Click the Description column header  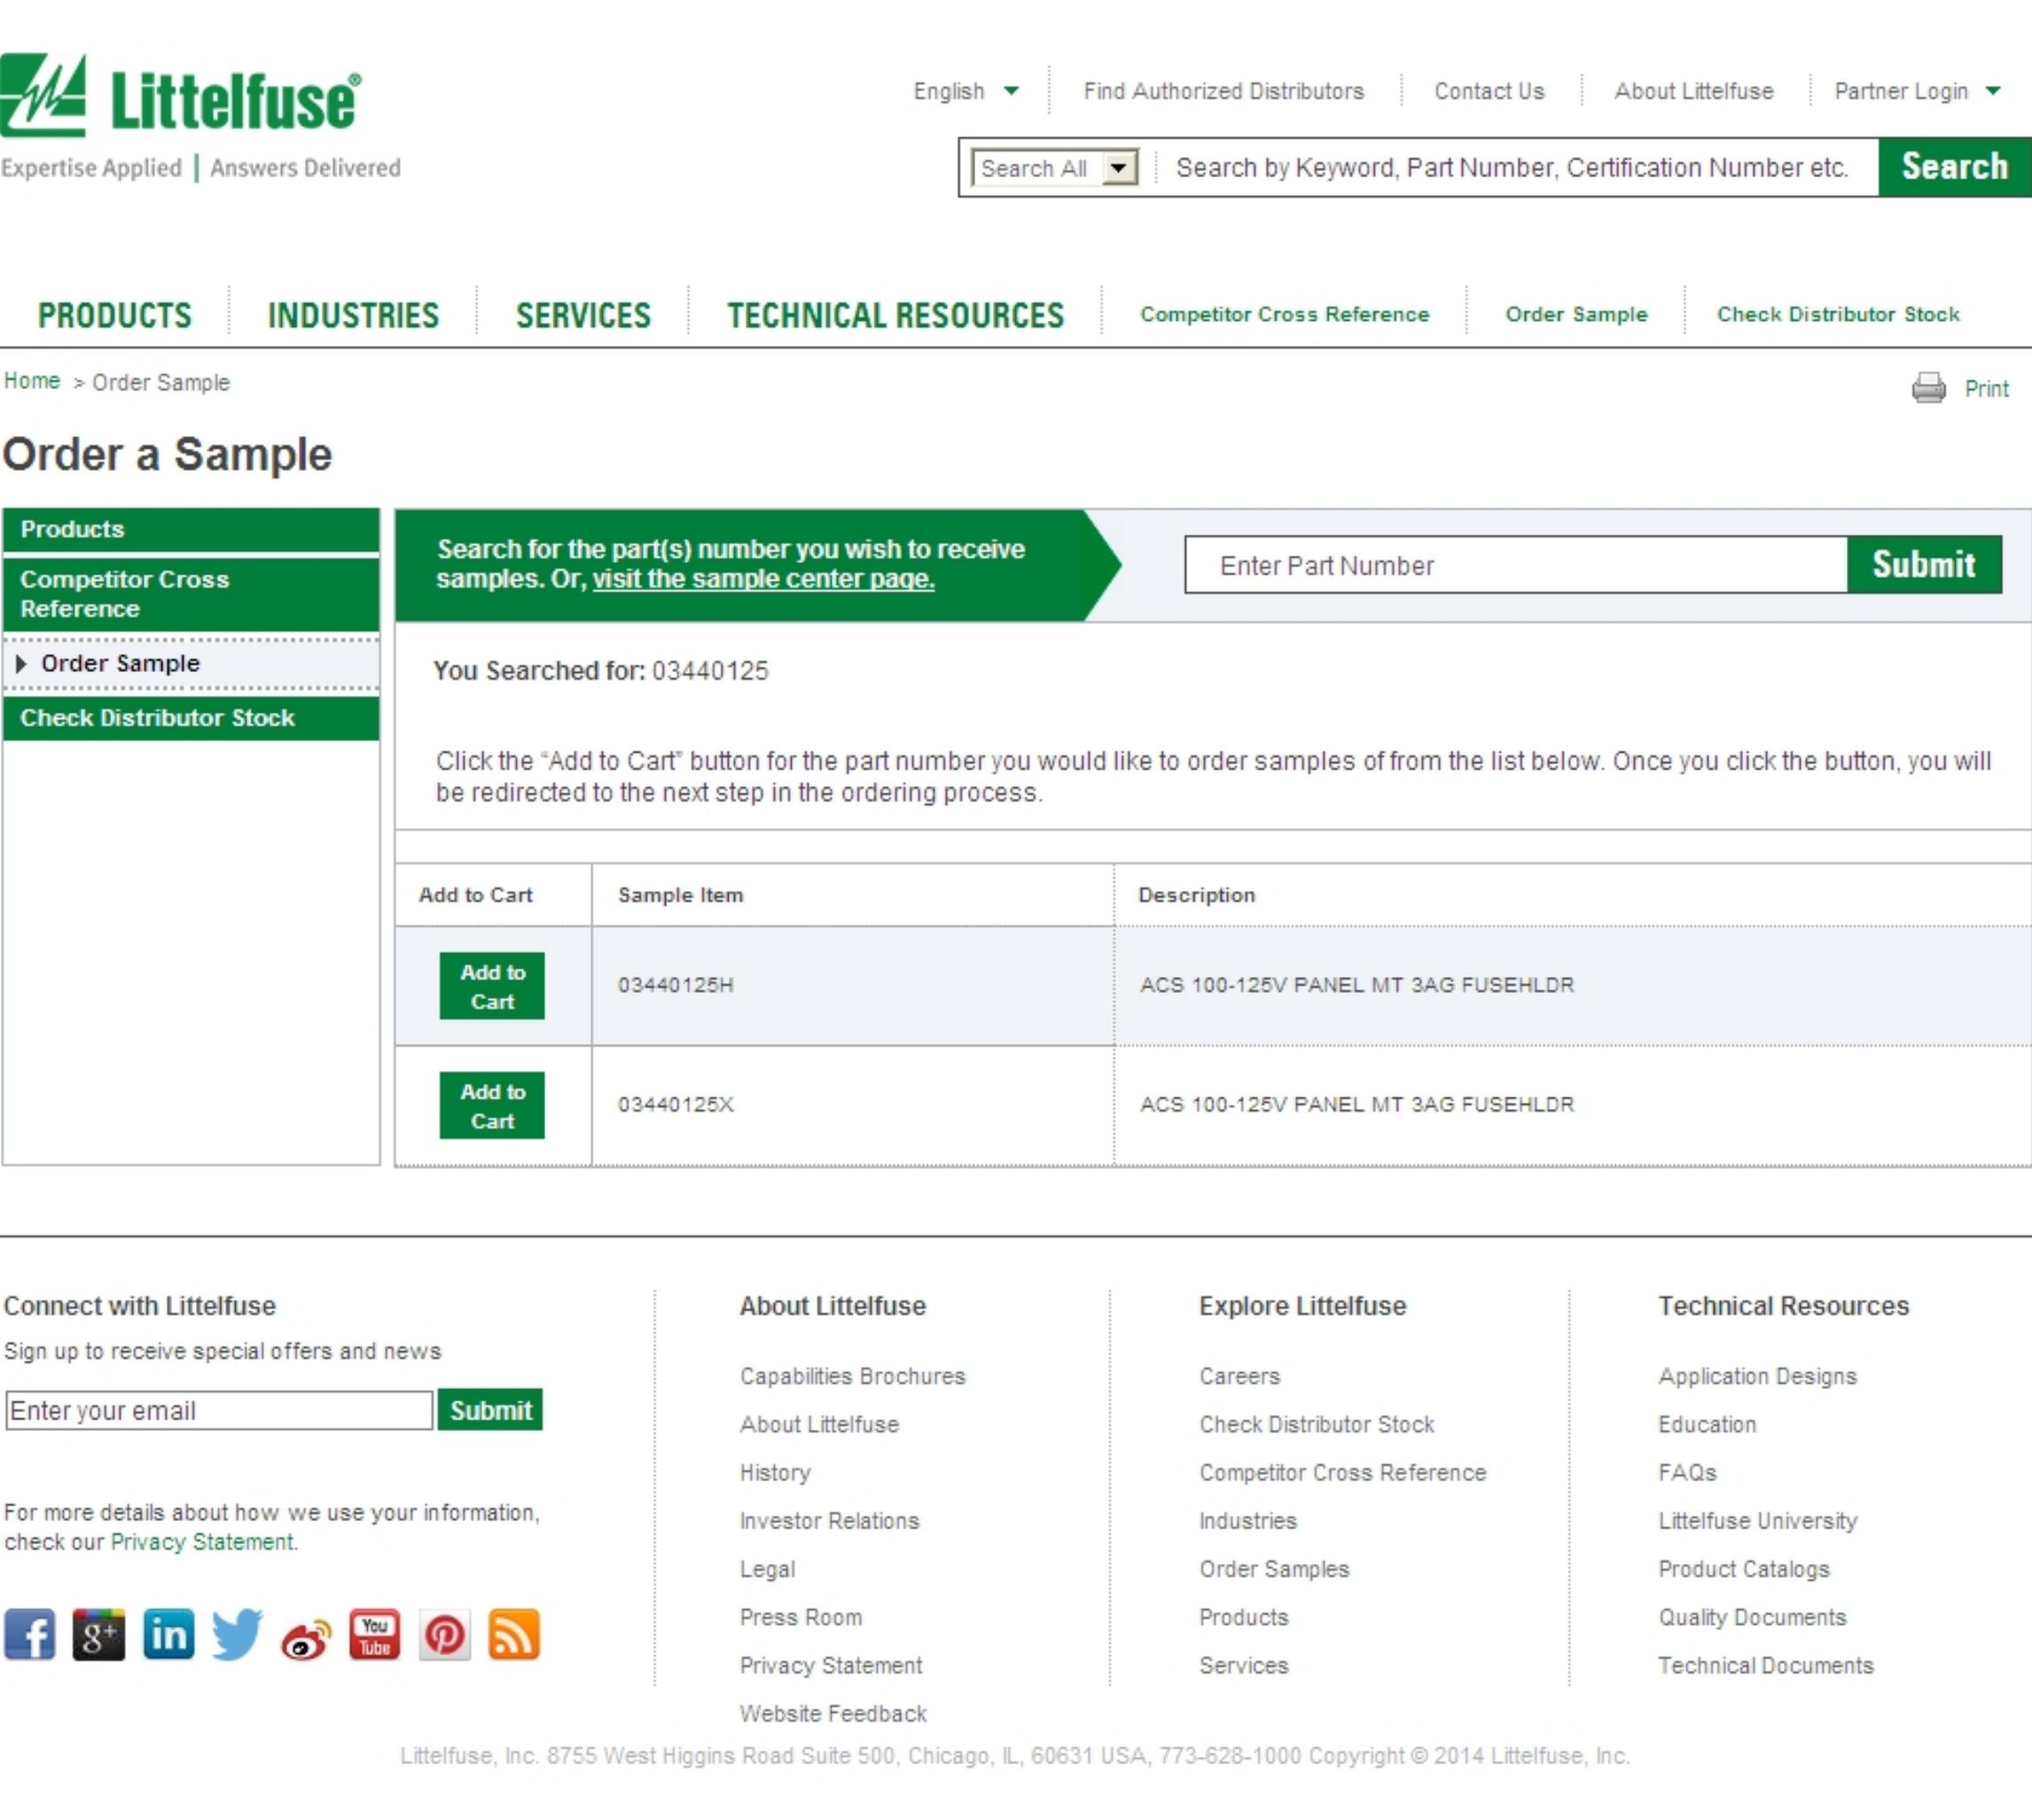[x=1196, y=895]
